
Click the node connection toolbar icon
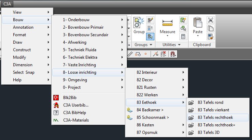[155, 54]
